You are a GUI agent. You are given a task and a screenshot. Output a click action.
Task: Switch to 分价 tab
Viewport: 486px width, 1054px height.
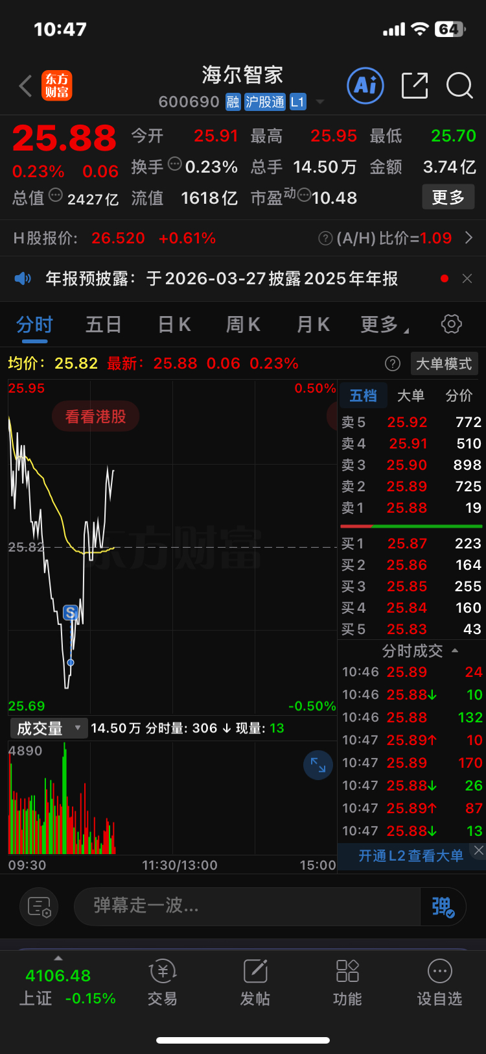(459, 396)
